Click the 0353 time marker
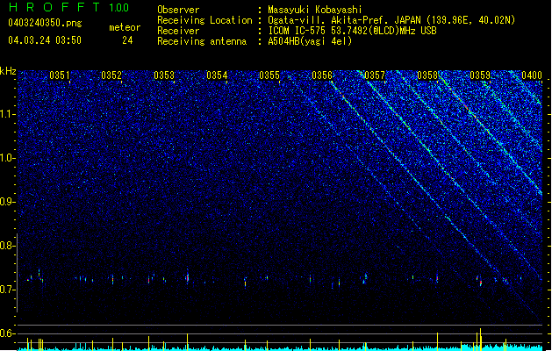 164,75
